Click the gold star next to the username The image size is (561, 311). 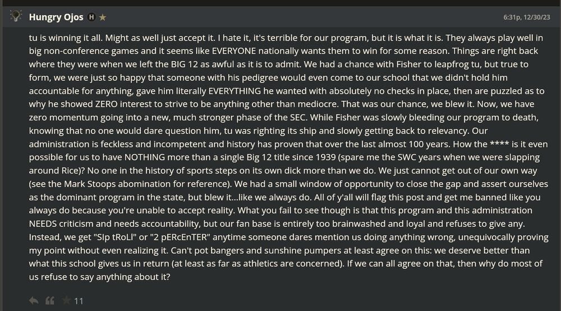(103, 17)
